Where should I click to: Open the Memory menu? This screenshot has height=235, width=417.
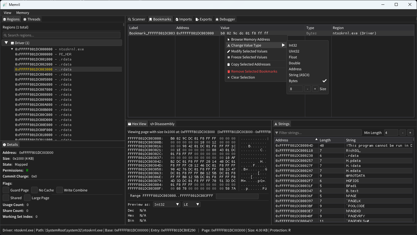point(23,13)
